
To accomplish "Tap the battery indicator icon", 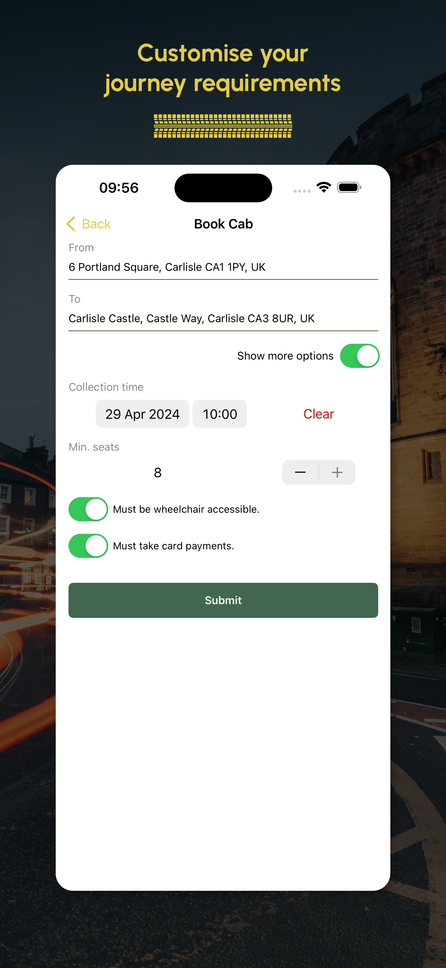I will (x=349, y=187).
